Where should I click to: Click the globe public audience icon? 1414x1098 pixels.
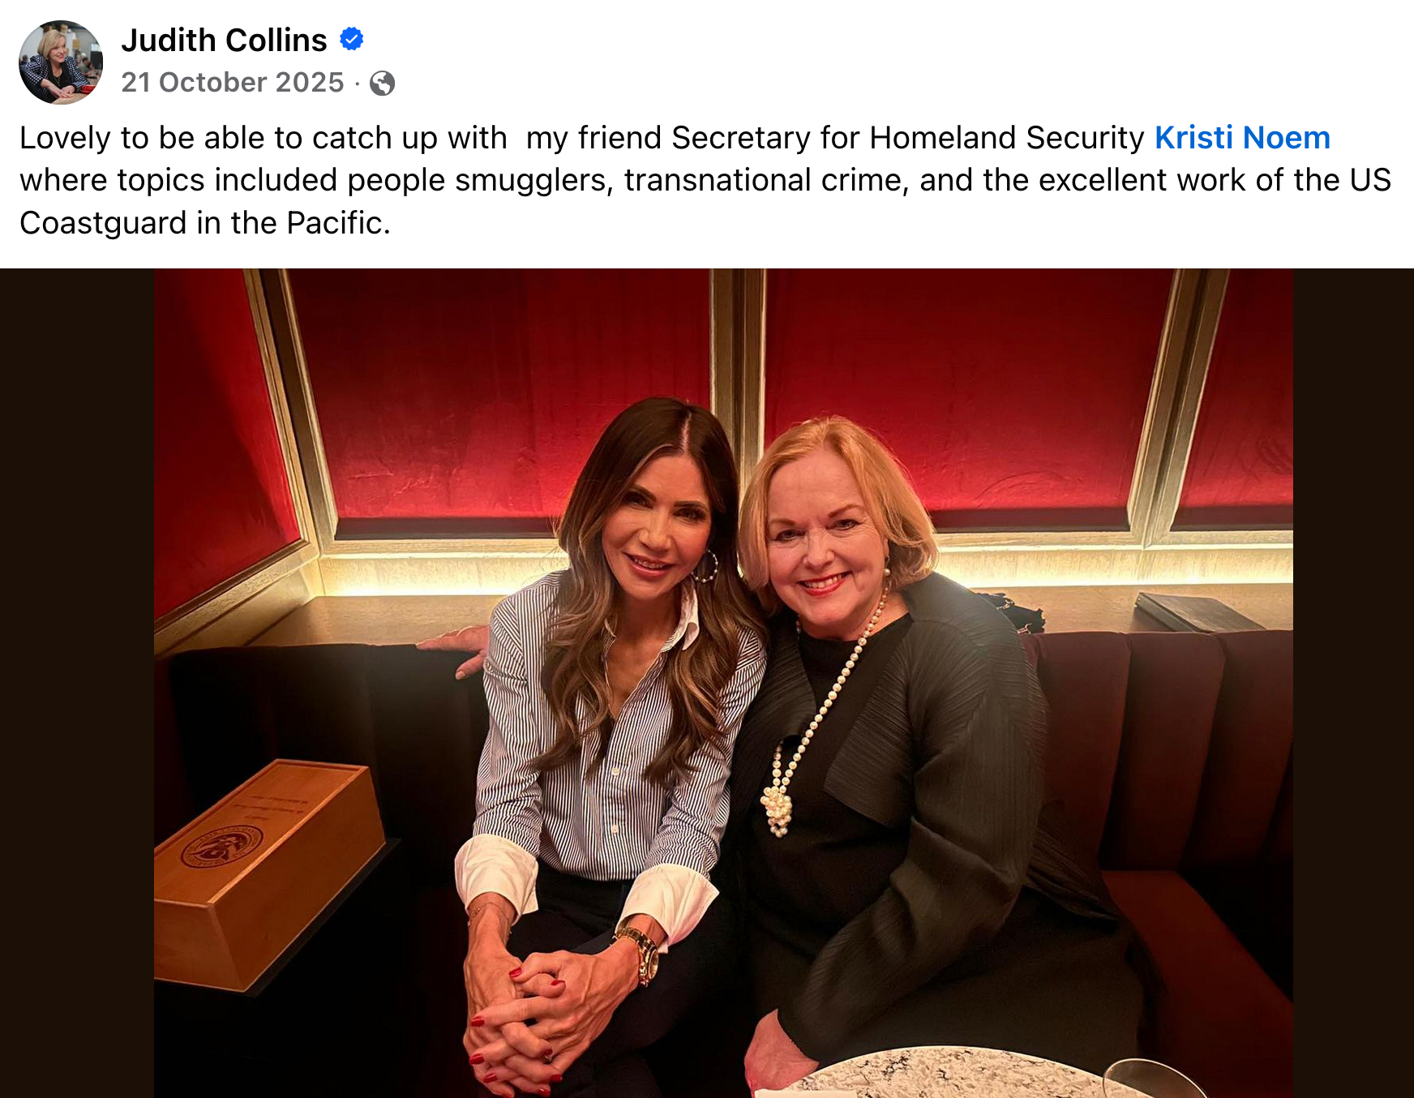tap(383, 83)
